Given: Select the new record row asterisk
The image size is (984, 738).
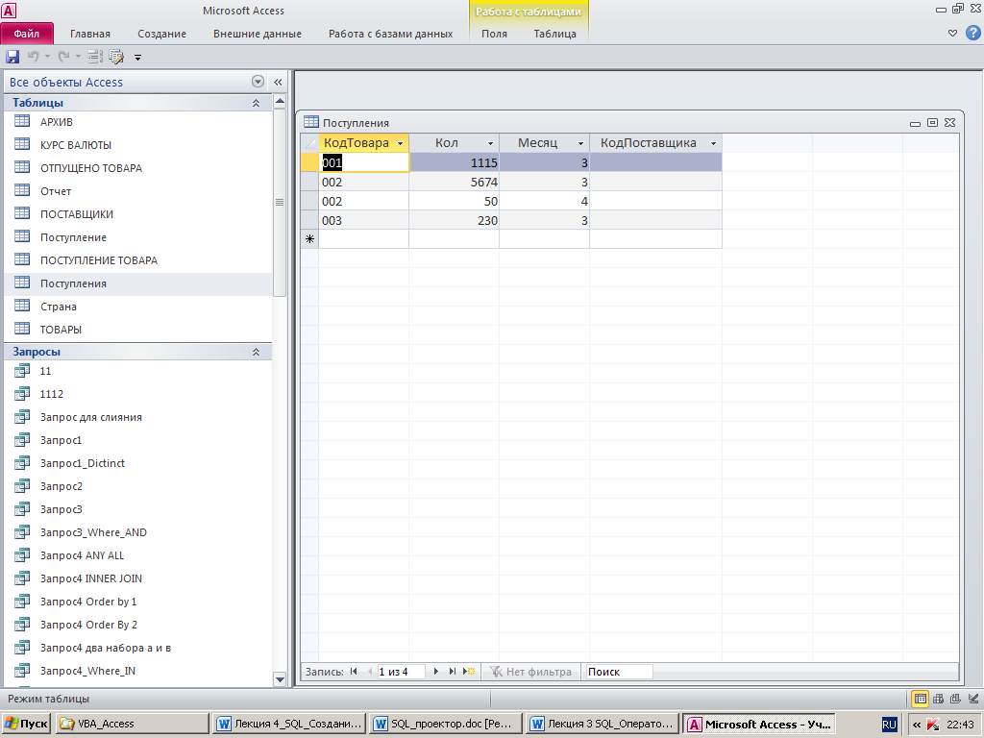Looking at the screenshot, I should [x=310, y=239].
